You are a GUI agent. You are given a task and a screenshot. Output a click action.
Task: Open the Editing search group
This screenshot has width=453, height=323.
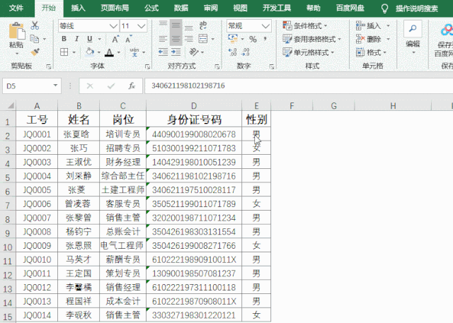click(x=413, y=36)
